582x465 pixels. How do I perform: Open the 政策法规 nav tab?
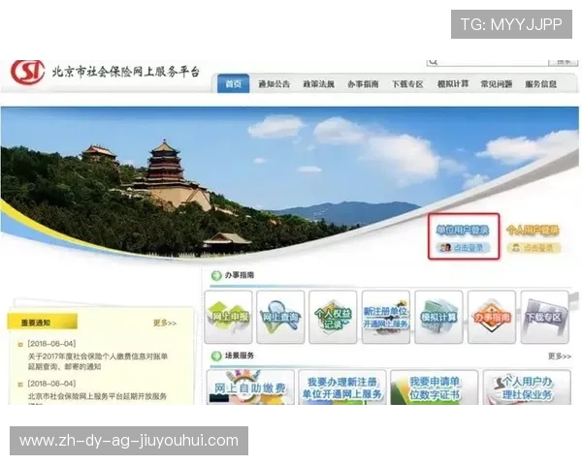[318, 84]
